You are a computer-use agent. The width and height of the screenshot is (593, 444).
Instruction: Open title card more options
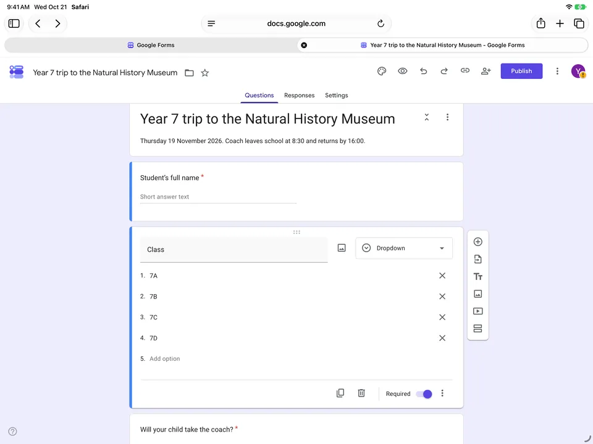[x=447, y=117]
